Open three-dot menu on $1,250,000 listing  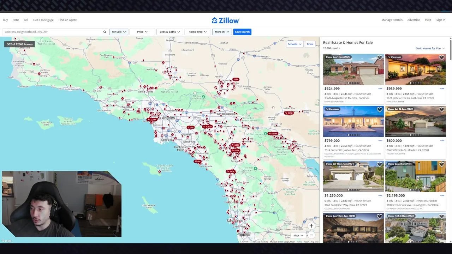pos(380,195)
